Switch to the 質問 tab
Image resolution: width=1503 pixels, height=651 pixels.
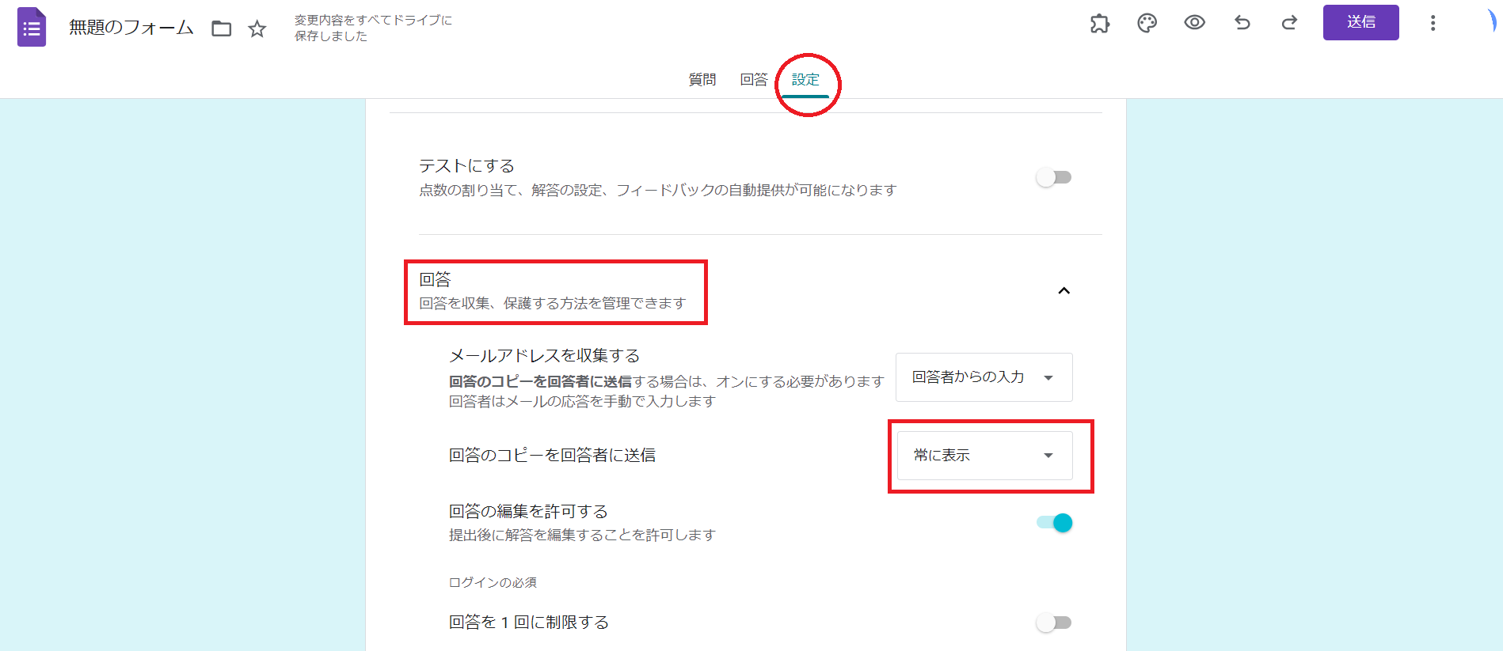coord(702,80)
